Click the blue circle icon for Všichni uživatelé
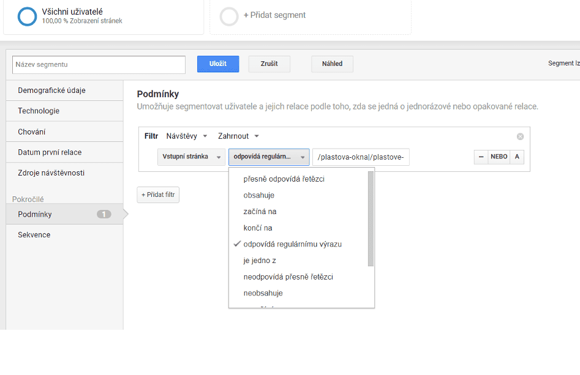Viewport: 580px width, 375px height. [28, 17]
